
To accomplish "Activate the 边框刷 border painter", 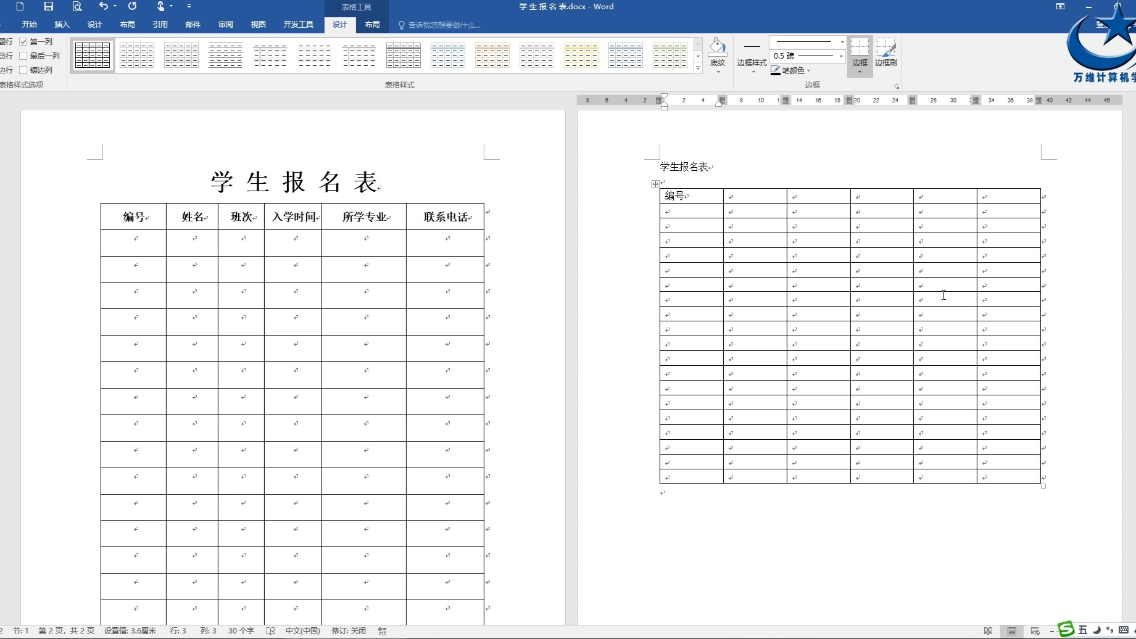I will point(885,53).
